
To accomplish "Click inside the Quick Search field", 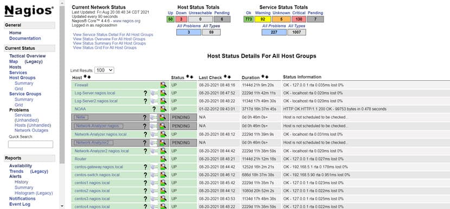I will click(x=30, y=144).
